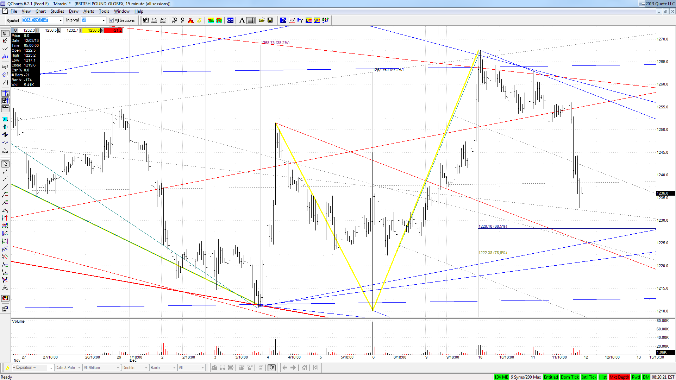Select the bar chart type in sidebar
This screenshot has height=380, width=676.
(x=5, y=33)
